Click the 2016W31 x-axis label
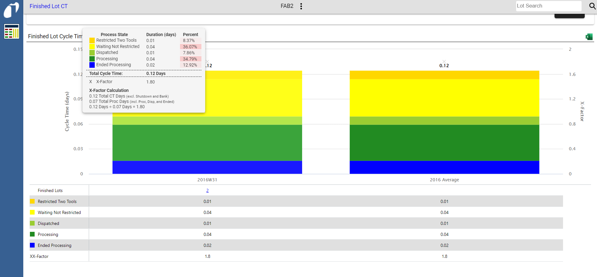 click(207, 180)
